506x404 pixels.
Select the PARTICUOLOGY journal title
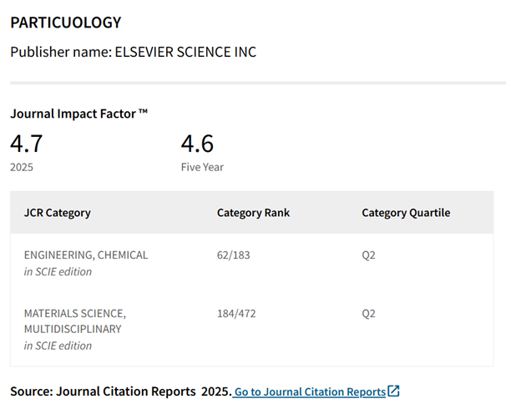click(65, 23)
